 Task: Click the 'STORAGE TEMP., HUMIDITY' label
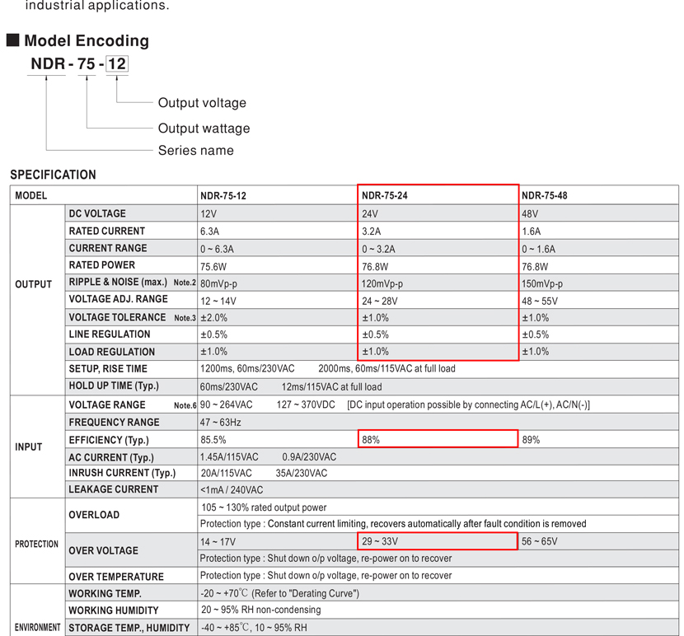129,628
